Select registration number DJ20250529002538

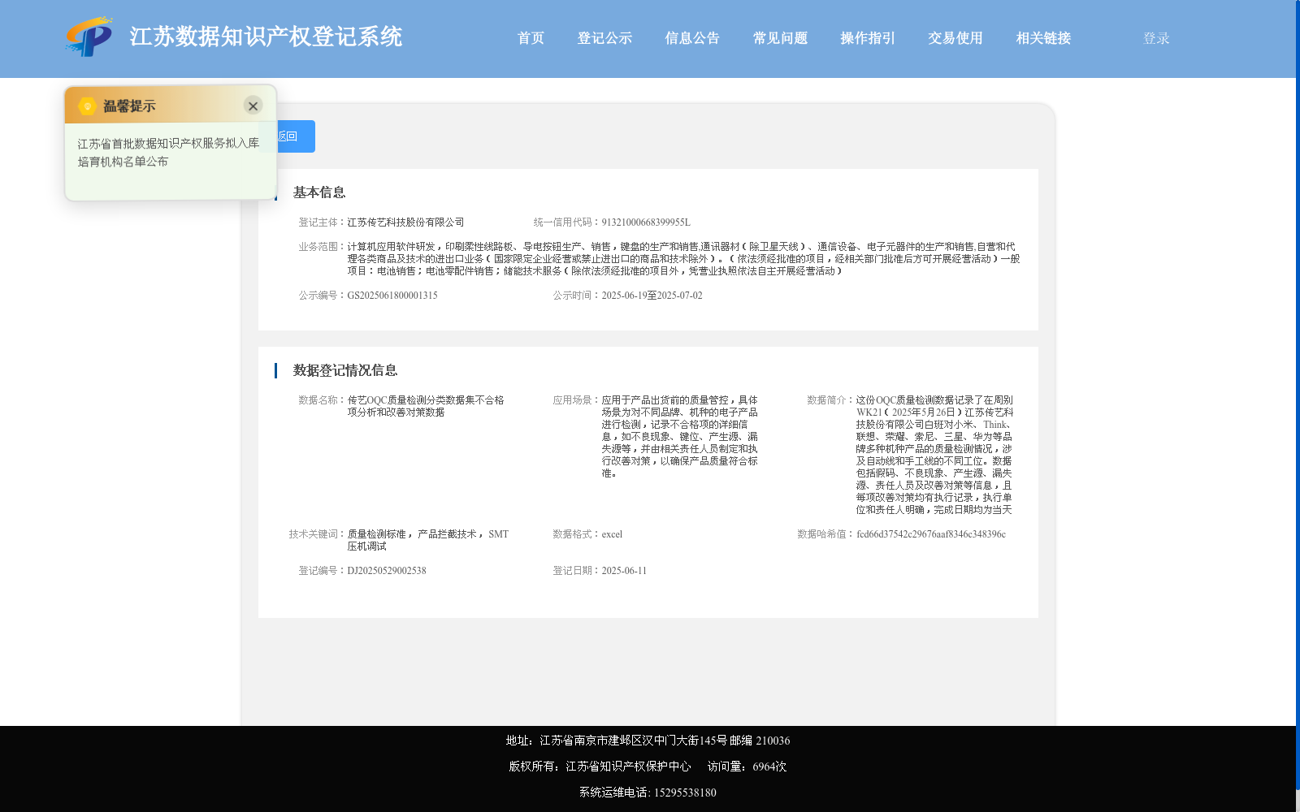coord(387,571)
